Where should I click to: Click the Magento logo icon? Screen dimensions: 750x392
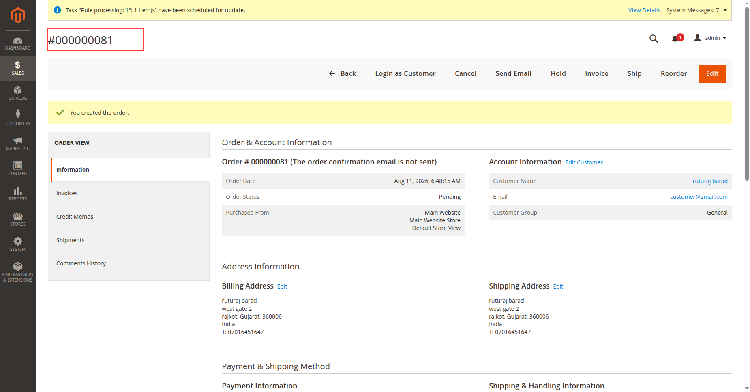(18, 15)
